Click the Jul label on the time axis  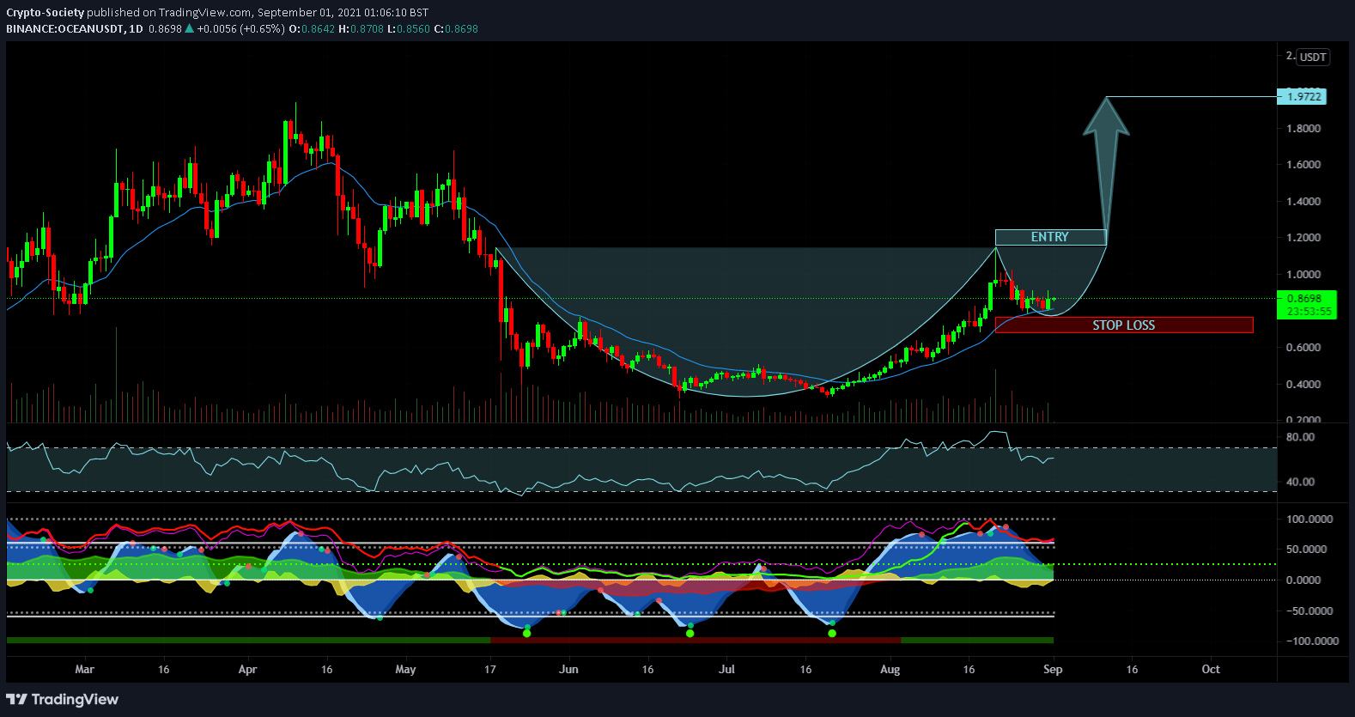coord(726,669)
